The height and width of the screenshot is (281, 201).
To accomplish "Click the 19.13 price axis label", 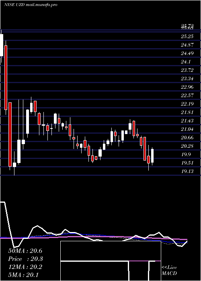I will click(x=187, y=171).
